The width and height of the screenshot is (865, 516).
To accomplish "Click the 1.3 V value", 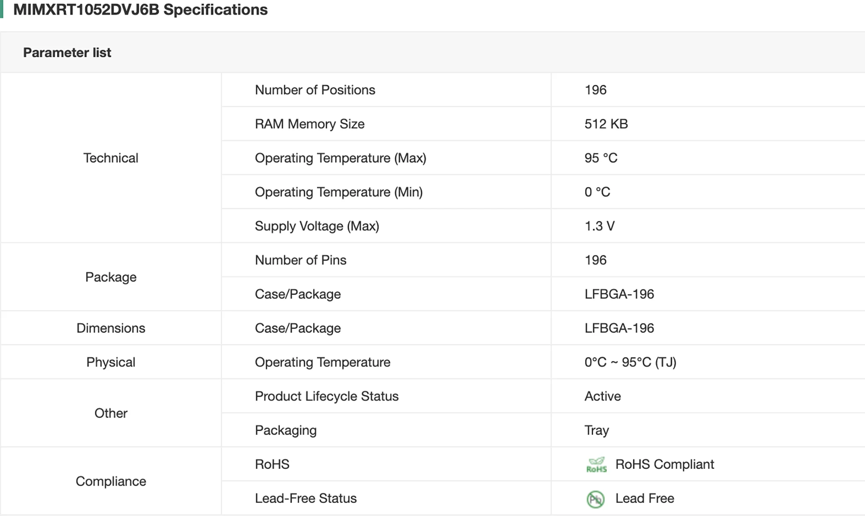I will pos(599,226).
